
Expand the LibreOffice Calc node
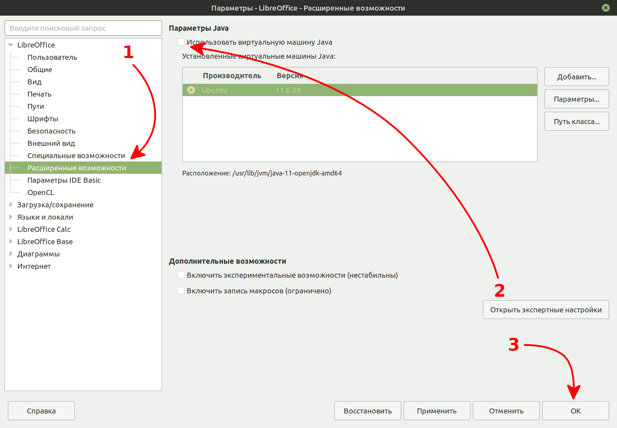(x=11, y=229)
